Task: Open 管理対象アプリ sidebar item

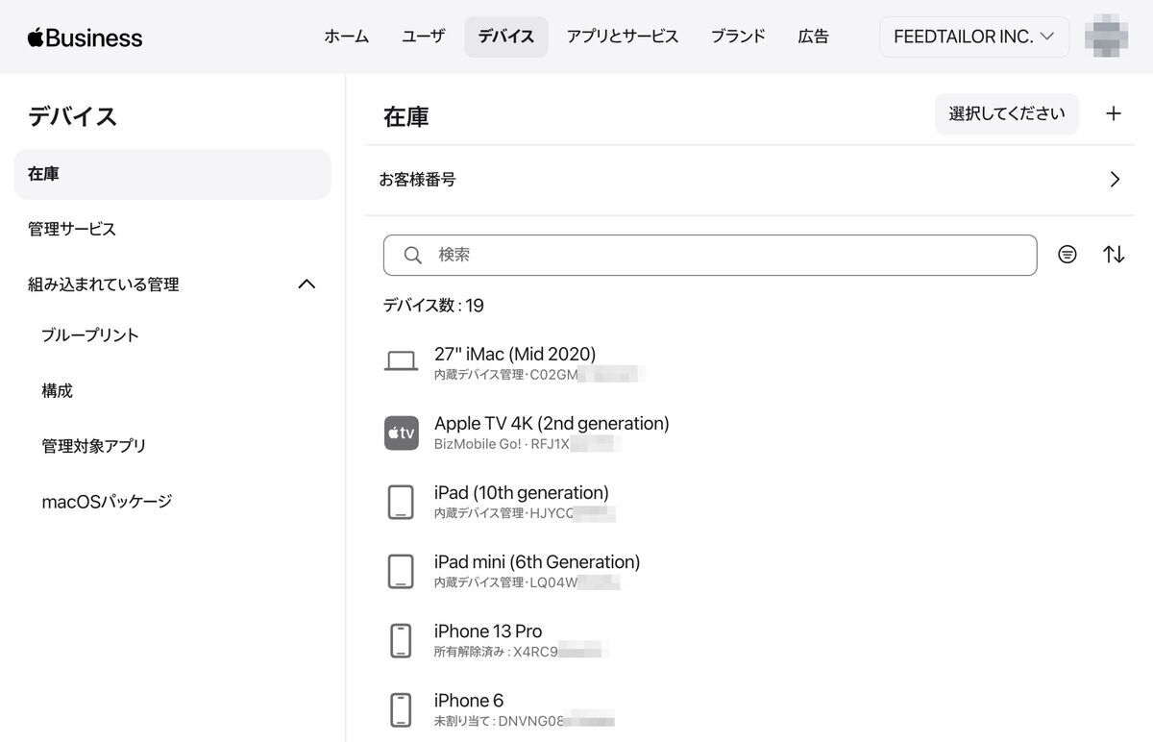Action: [94, 446]
